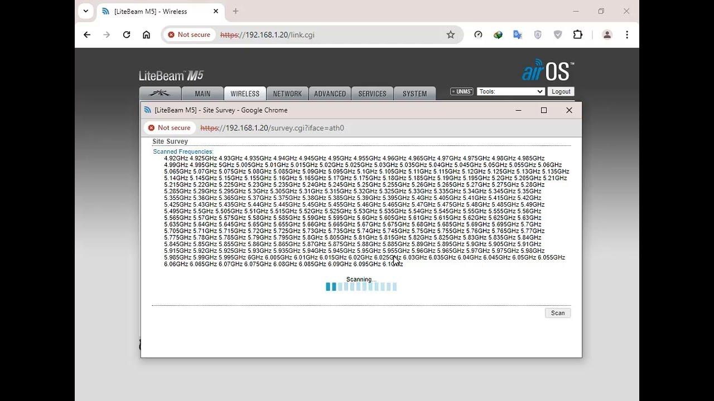Open the tab search chevron
714x401 pixels.
tap(85, 11)
